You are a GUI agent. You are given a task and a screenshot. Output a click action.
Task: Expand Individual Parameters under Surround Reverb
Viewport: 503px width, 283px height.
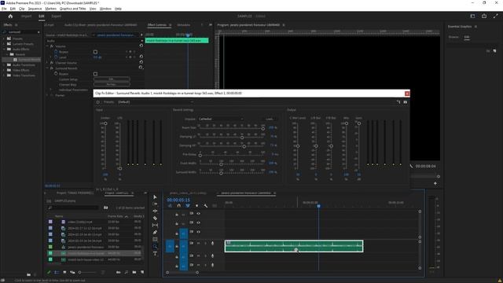coord(50,90)
